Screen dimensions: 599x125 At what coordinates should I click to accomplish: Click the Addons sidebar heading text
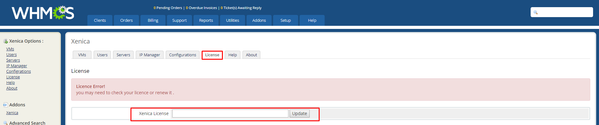[17, 105]
